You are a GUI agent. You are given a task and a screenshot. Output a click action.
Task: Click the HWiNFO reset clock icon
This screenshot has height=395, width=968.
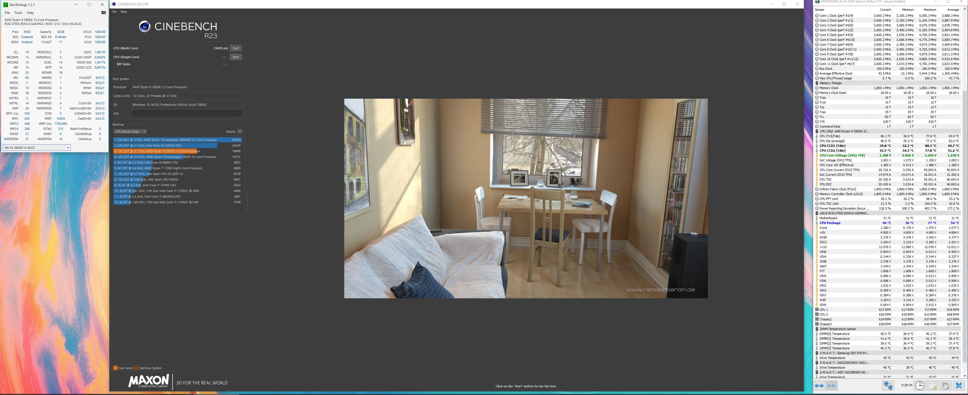point(919,385)
